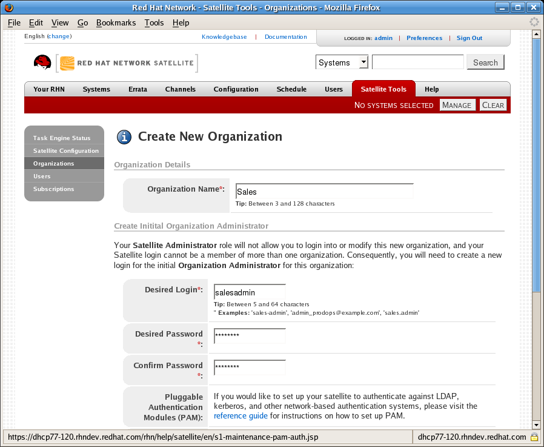Screen dimensions: 544x447
Task: Open the Bookmarks menu
Action: [x=116, y=22]
